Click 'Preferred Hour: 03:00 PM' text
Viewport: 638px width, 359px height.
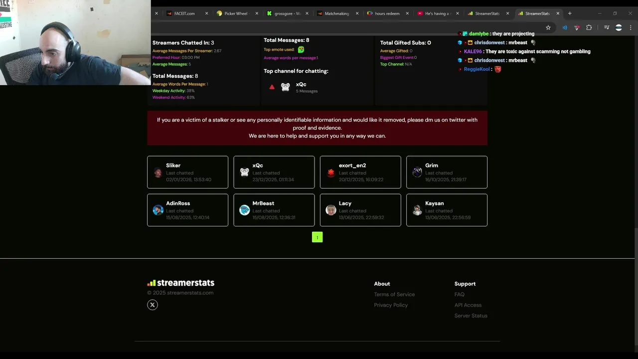[176, 57]
